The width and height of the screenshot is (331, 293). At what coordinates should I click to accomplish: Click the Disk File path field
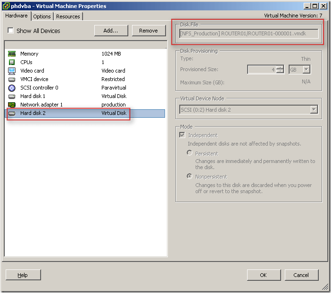(249, 33)
